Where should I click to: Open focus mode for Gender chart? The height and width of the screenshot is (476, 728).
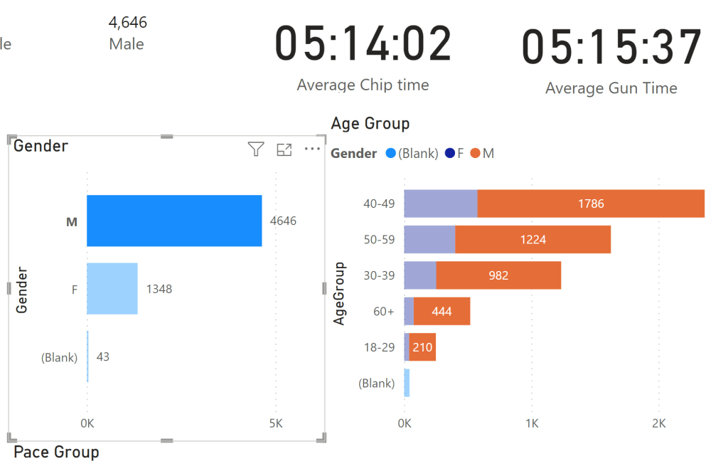(284, 149)
